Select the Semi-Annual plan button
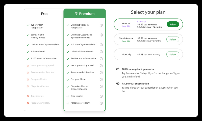 [173, 39]
